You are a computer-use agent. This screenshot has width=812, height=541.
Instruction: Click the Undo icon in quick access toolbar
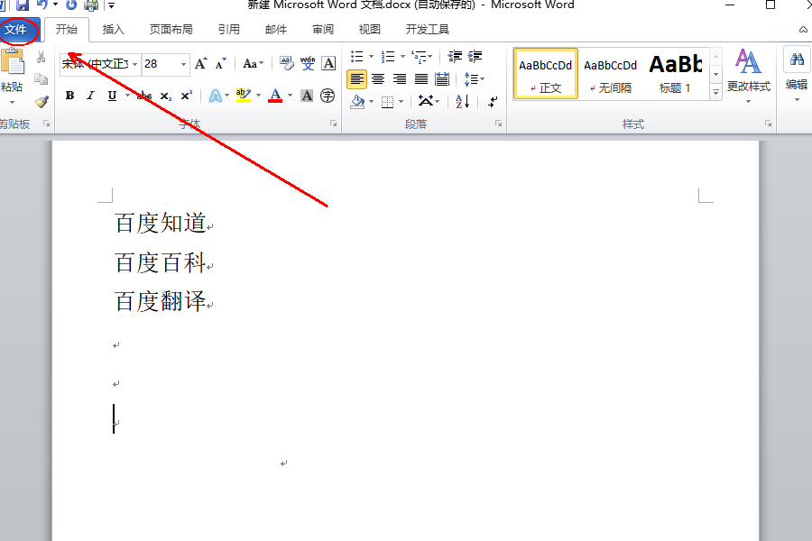(x=42, y=5)
